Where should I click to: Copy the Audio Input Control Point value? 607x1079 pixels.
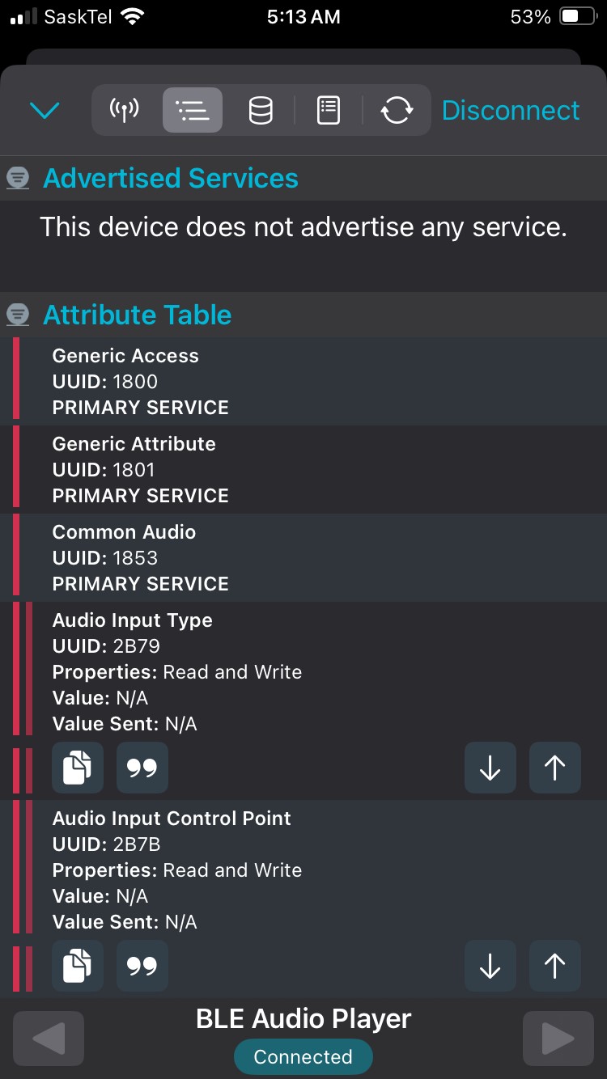tap(78, 965)
